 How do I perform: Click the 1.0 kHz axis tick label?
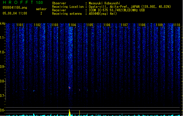tap(2, 52)
